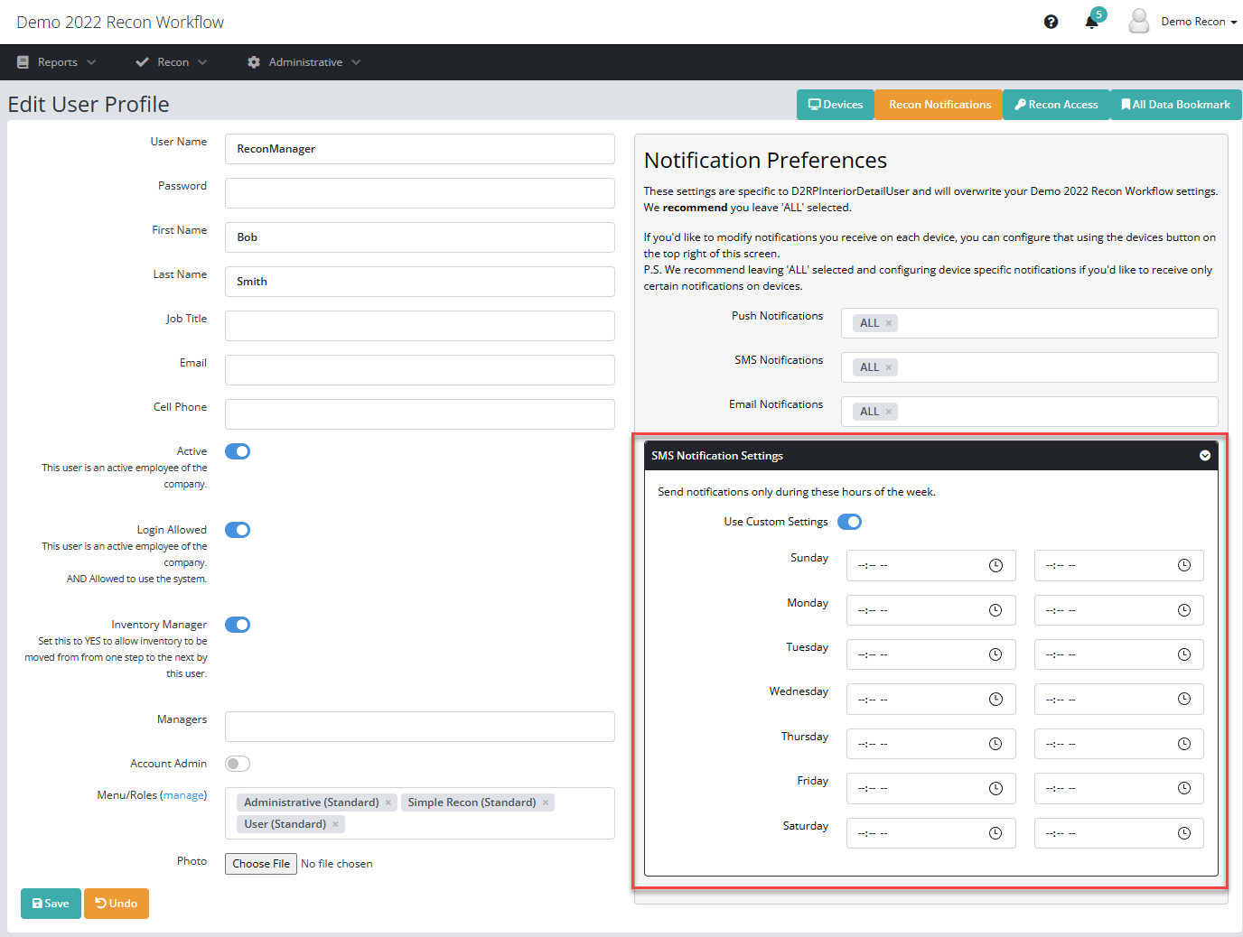Open the Reports menu
1243x937 pixels.
coord(57,62)
